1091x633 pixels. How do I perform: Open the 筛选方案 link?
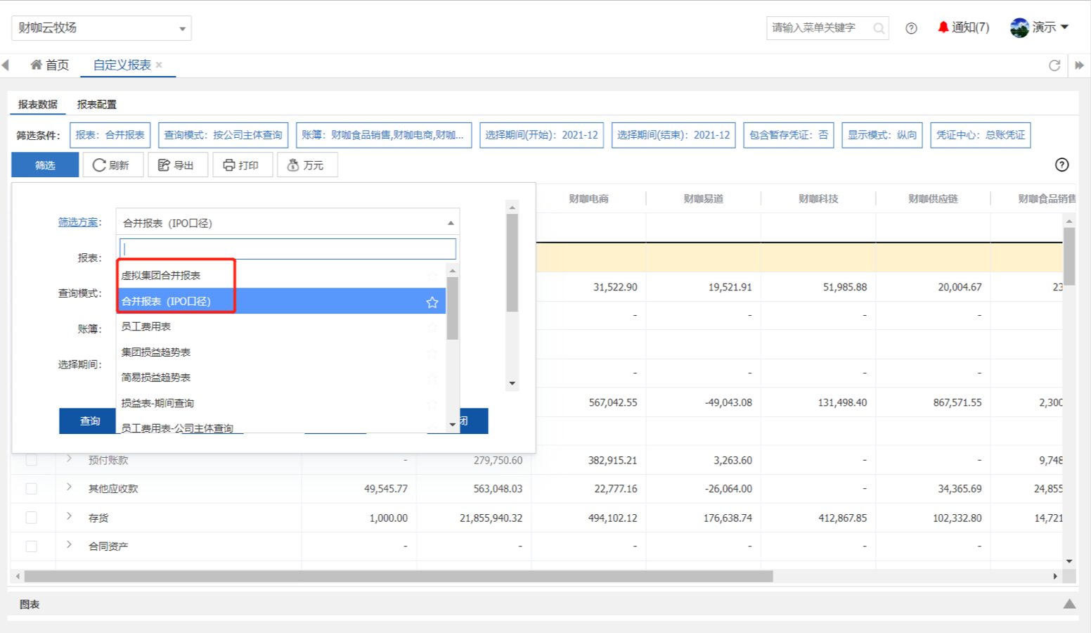pyautogui.click(x=77, y=222)
